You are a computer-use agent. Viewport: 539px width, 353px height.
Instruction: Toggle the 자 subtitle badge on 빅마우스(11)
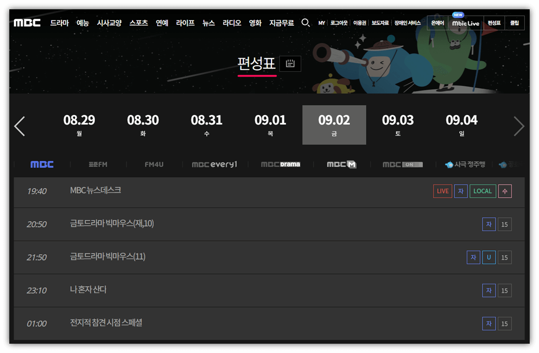[x=473, y=257]
